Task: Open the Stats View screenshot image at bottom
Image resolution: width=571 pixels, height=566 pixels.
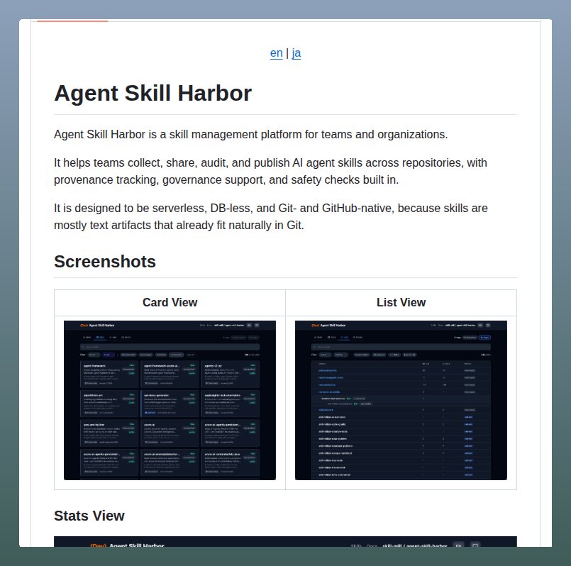Action: [285, 542]
